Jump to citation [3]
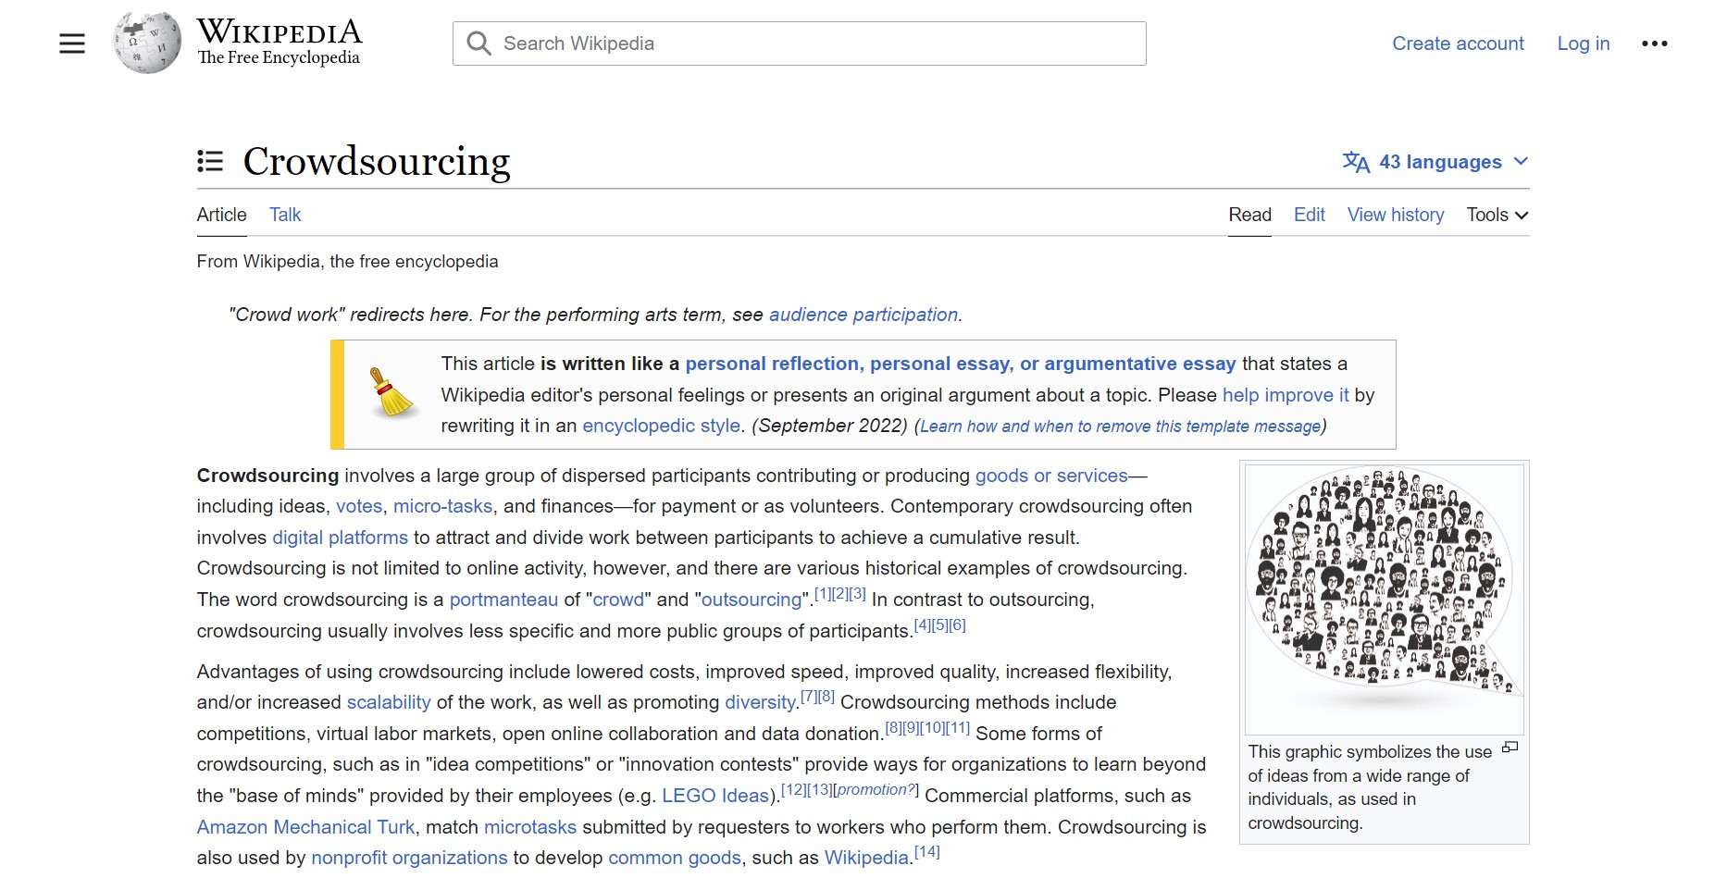The height and width of the screenshot is (878, 1727). point(857,594)
